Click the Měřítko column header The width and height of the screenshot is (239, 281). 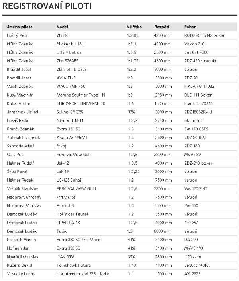point(134,27)
